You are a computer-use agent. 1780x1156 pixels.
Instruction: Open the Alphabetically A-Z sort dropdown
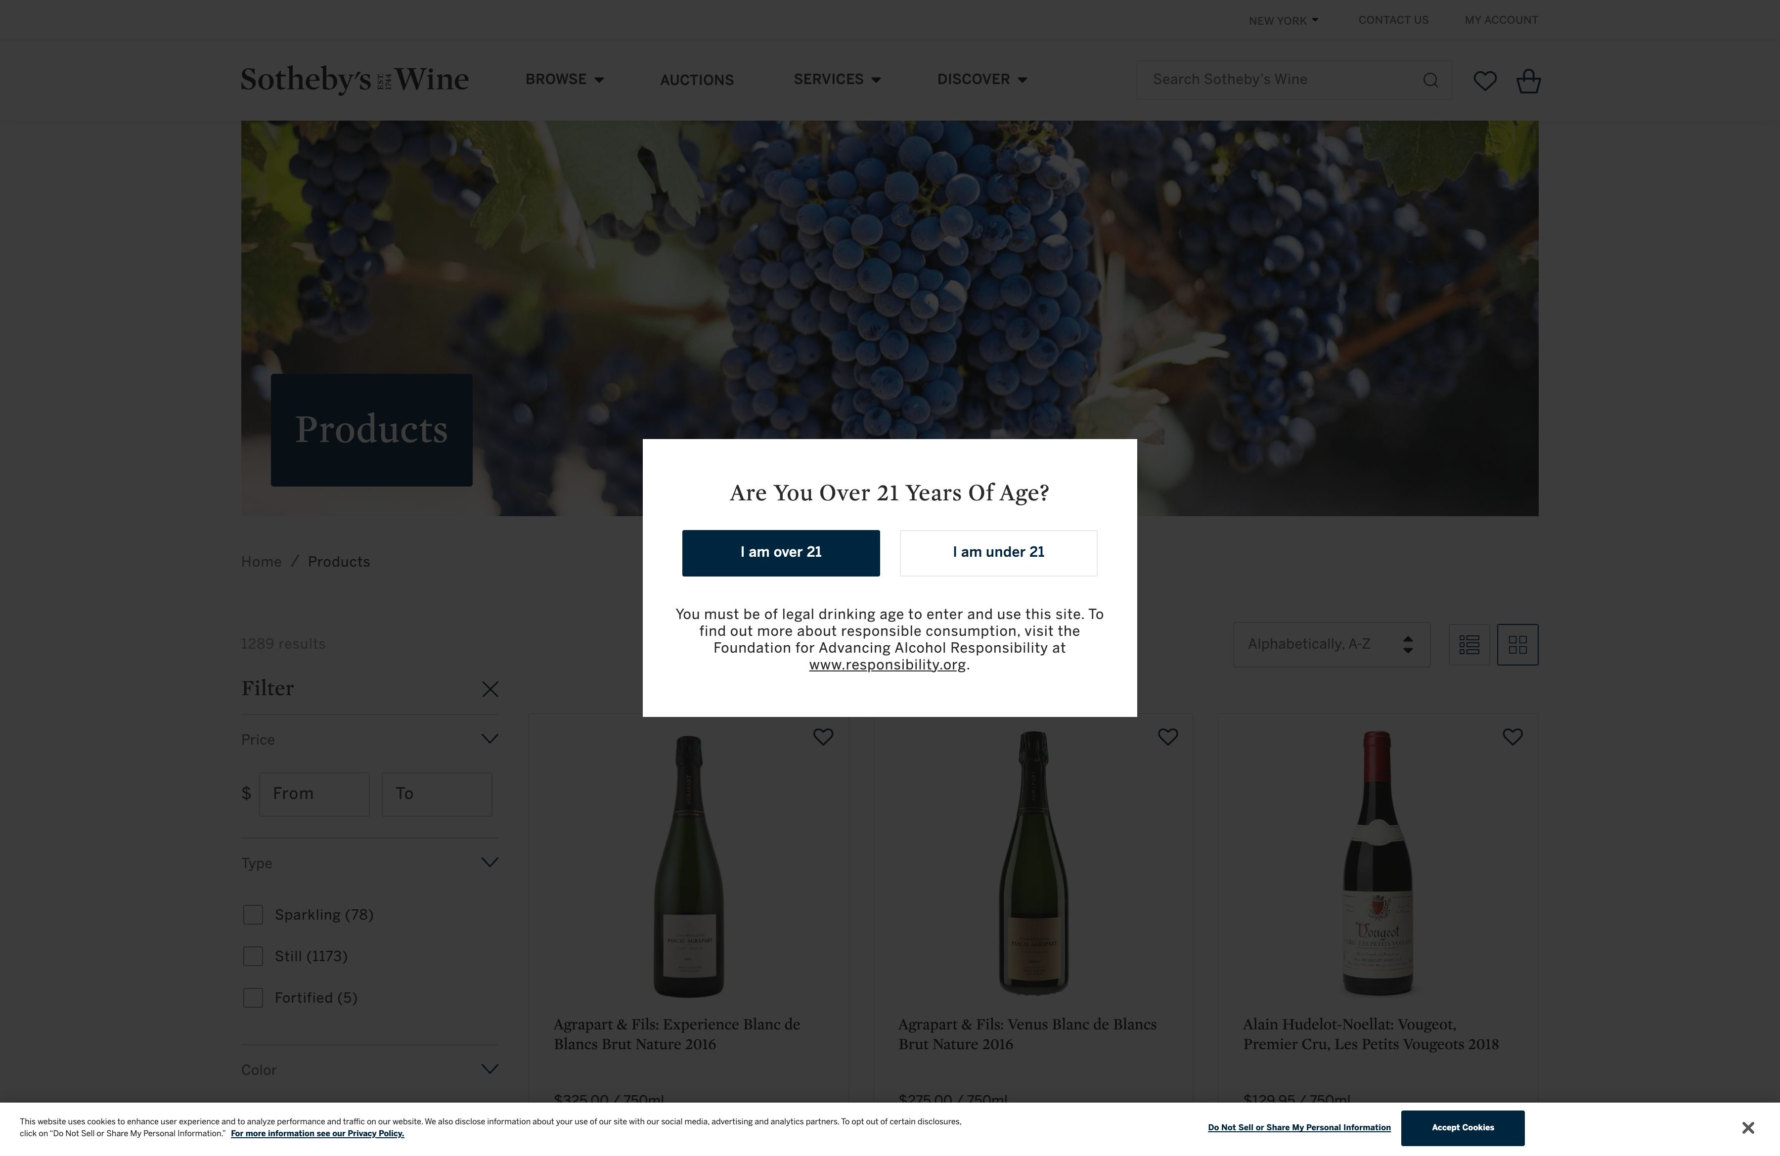[1331, 645]
